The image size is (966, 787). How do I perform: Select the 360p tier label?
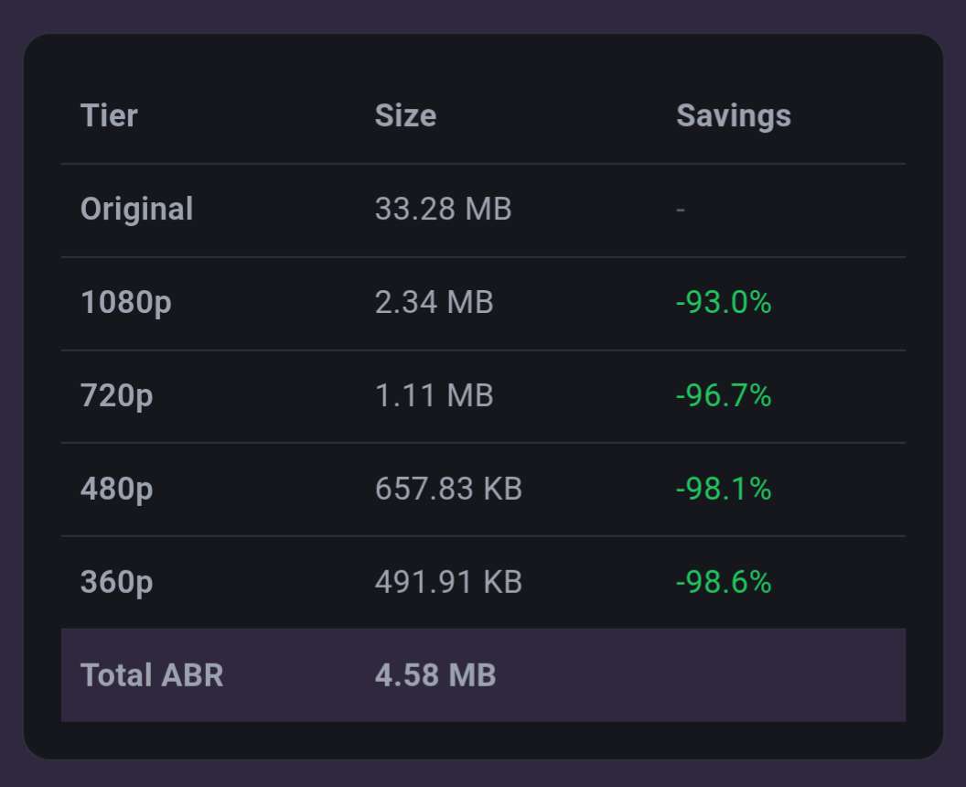click(116, 583)
